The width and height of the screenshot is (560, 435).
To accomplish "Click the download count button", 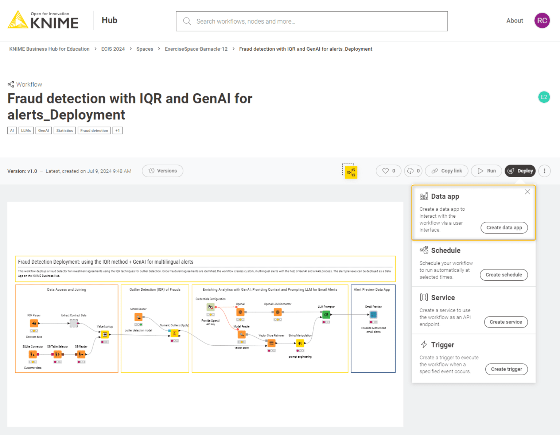I will coord(413,171).
